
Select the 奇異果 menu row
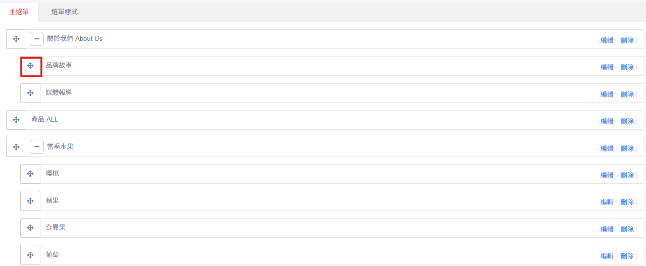click(x=332, y=228)
